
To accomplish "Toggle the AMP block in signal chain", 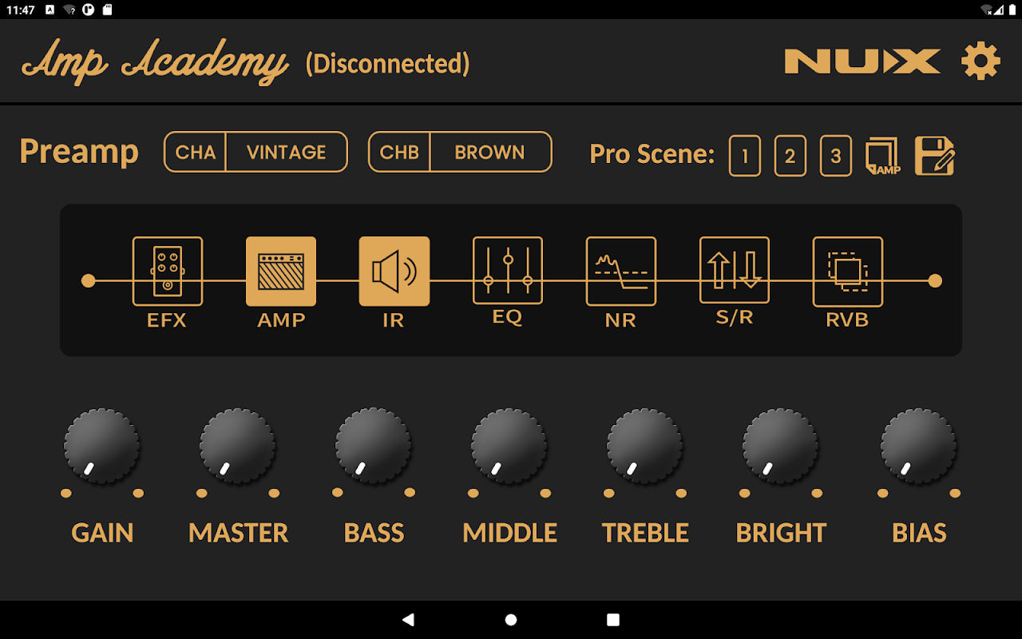I will click(281, 272).
